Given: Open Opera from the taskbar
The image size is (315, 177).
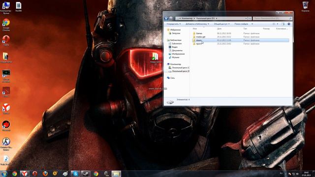Looking at the screenshot, I should (35, 174).
